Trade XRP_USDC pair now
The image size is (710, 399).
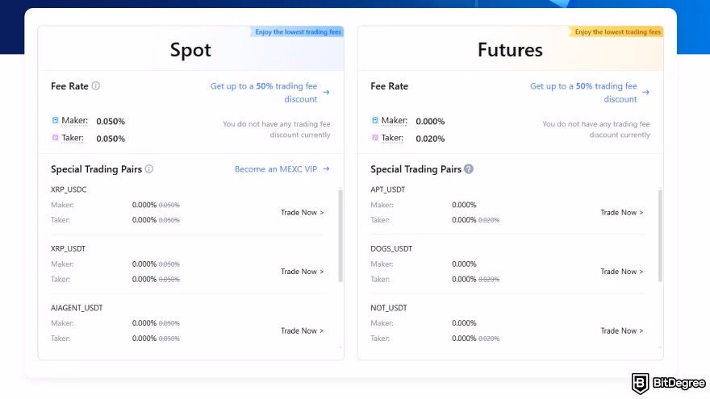click(x=302, y=213)
